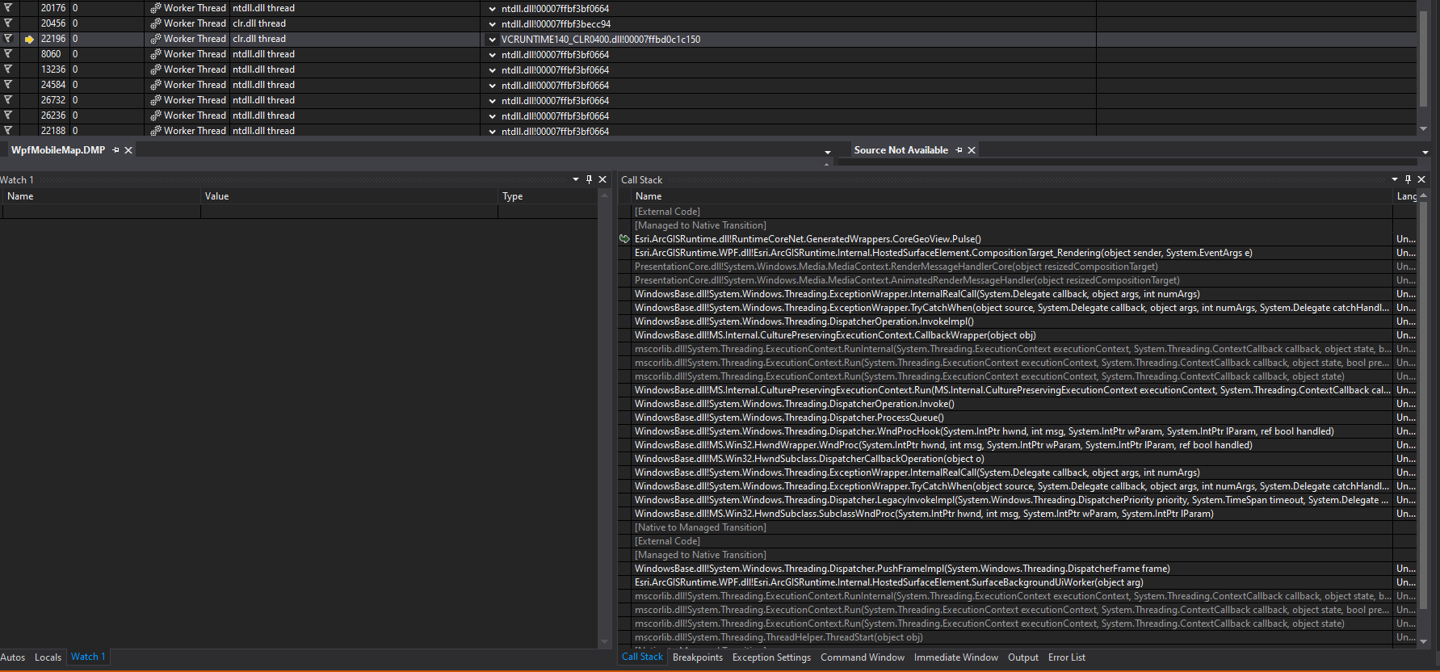The image size is (1440, 672).
Task: Open Watch 1 window position dropdown
Action: coord(576,179)
